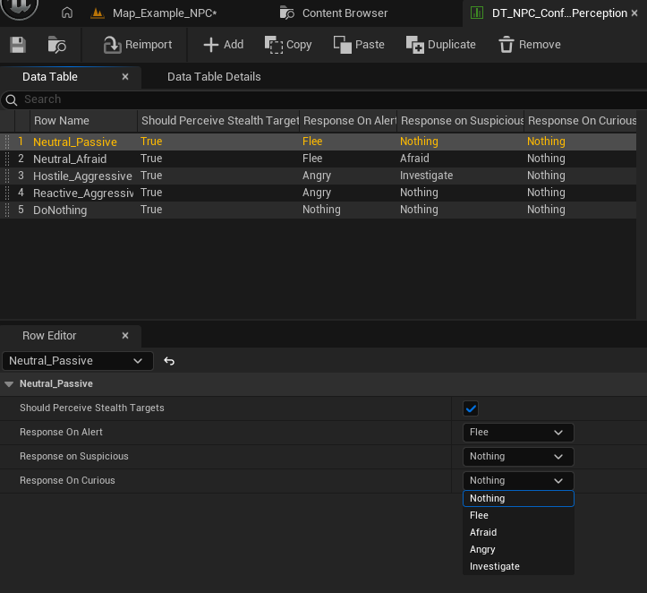647x593 pixels.
Task: Click the reset-to-default arrow beside row selector
Action: pos(169,361)
